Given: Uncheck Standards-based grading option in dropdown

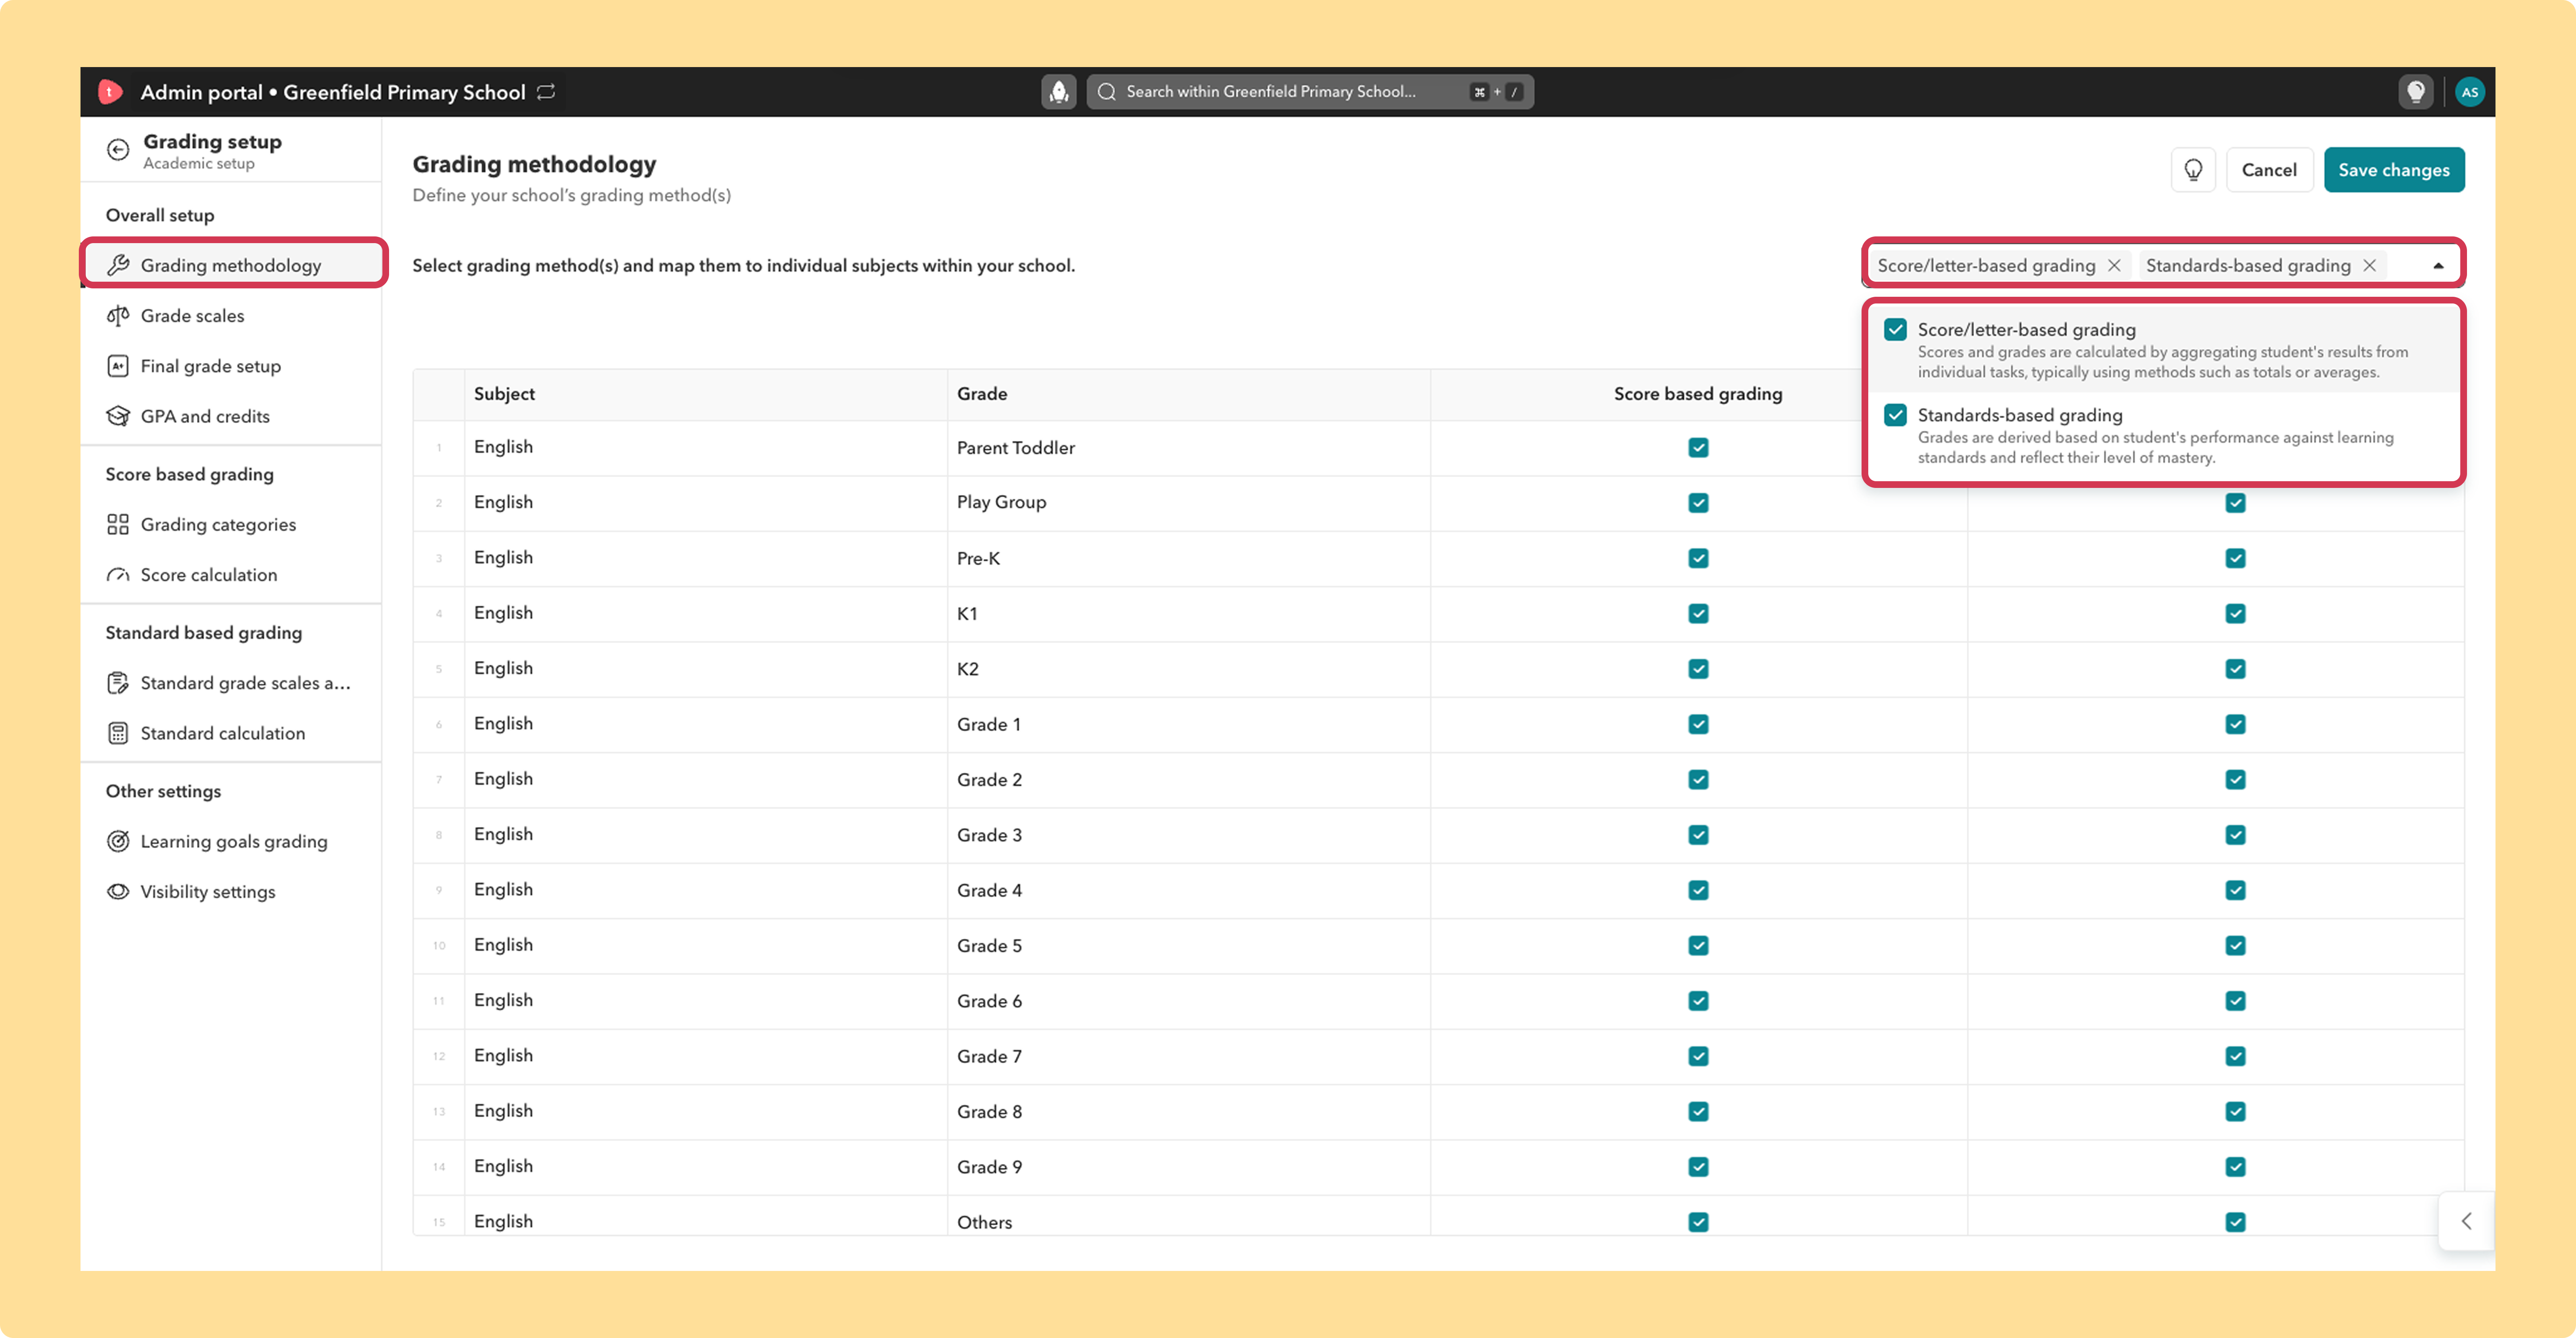Looking at the screenshot, I should click(1895, 415).
